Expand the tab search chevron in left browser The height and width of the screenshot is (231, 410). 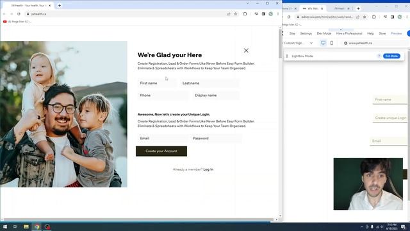tap(248, 3)
